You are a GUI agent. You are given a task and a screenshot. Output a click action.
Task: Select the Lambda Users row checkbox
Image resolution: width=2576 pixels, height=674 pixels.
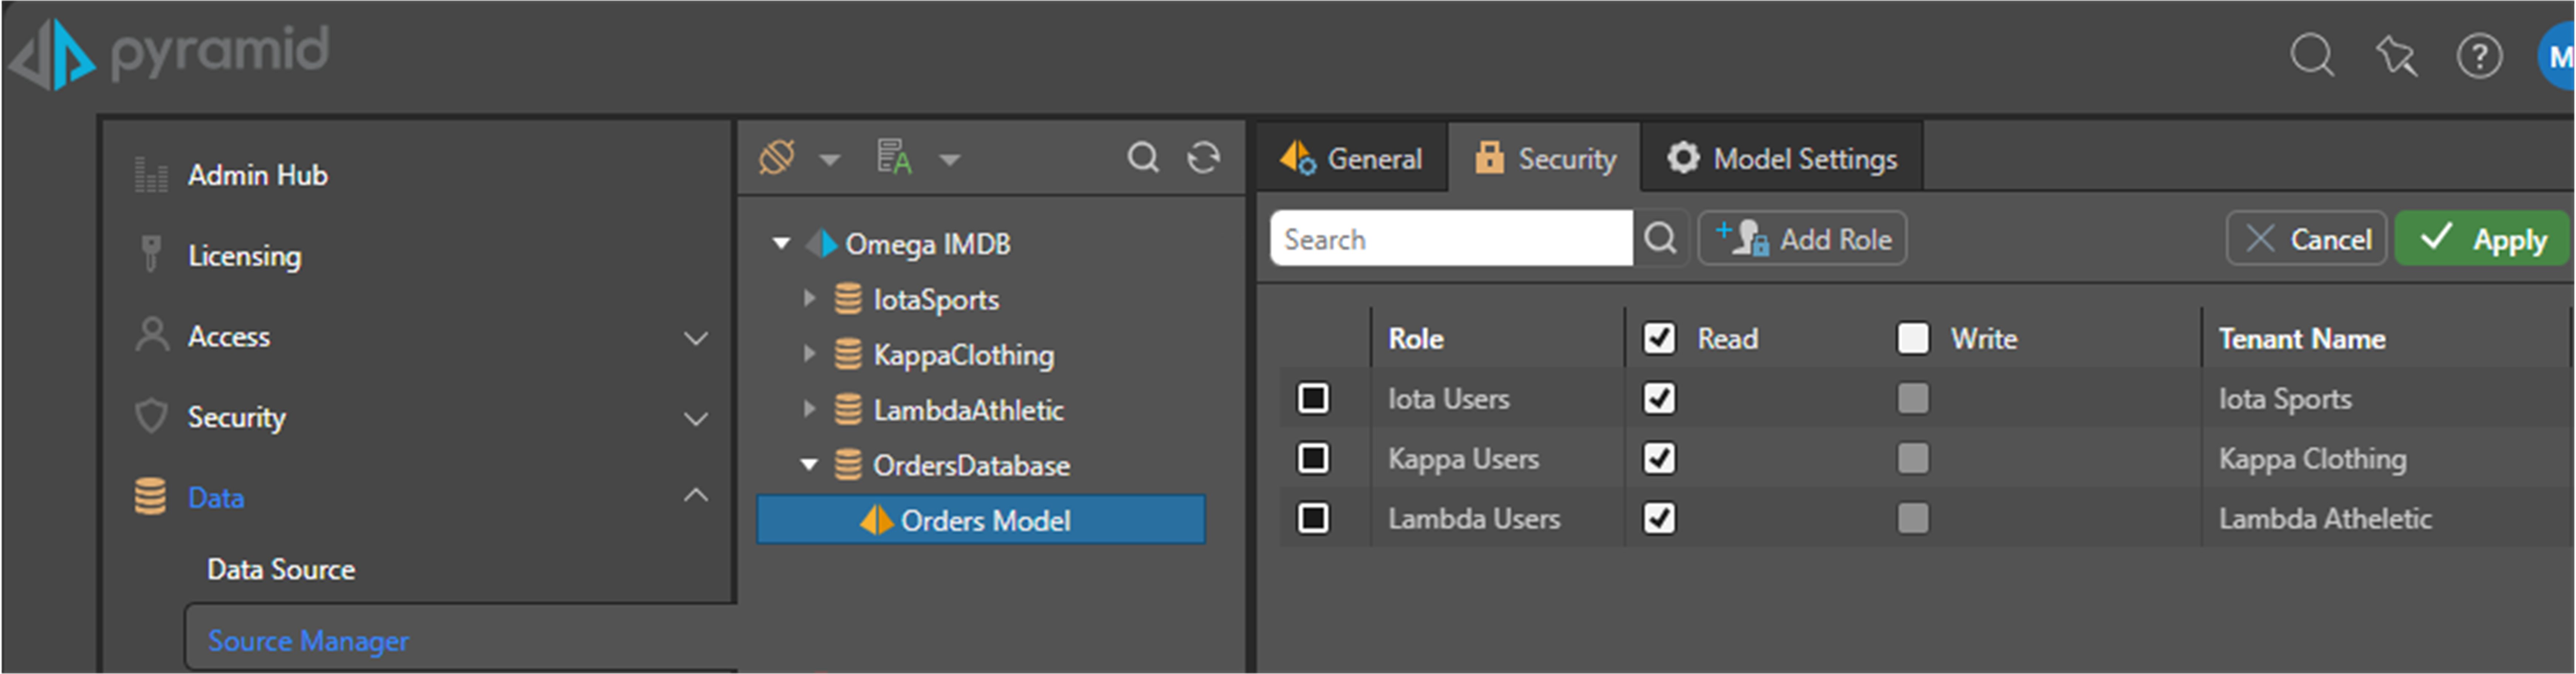point(1313,518)
